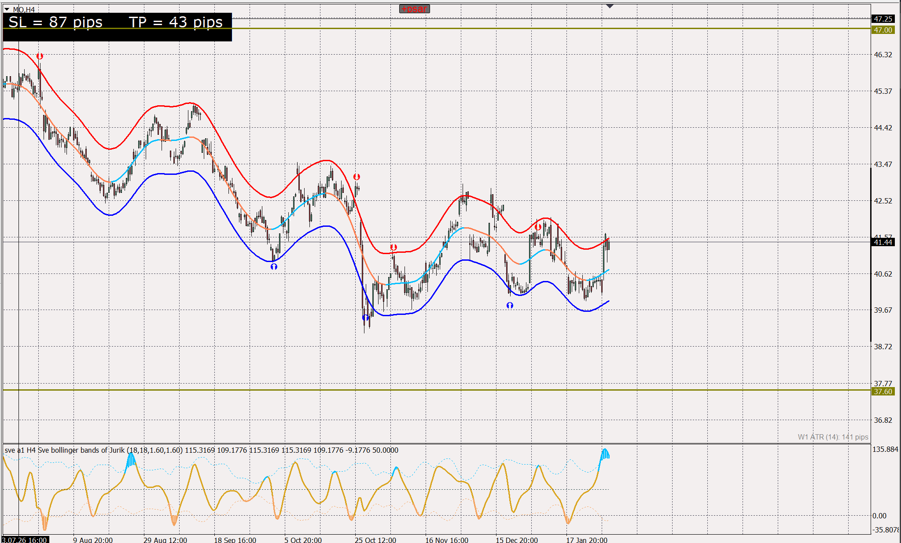Select the 47.00 olive price level tag
The height and width of the screenshot is (543, 901).
883,30
